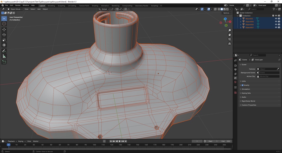The height and width of the screenshot is (153, 282).
Task: Open the Tool properties tab
Action: [x=235, y=60]
